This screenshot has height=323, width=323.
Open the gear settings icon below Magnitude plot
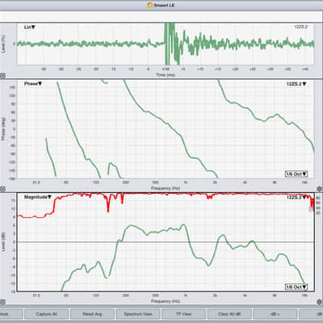coord(320,301)
